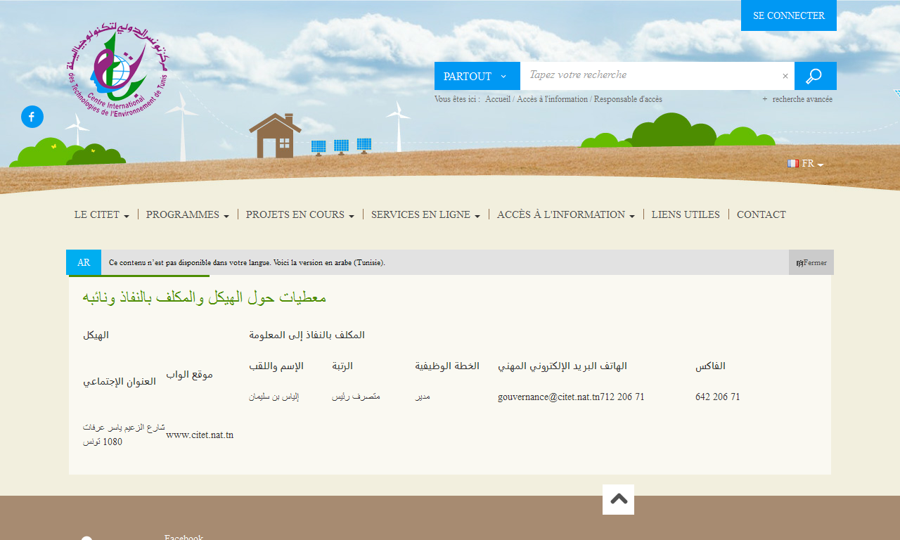
Task: Click the fax number 642 206 71
Action: (718, 397)
